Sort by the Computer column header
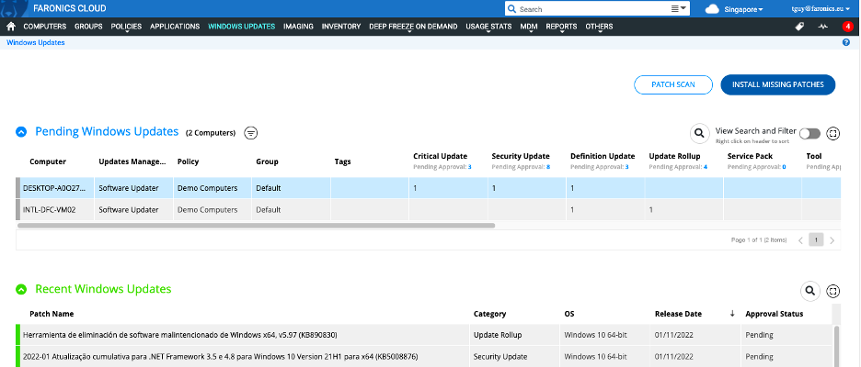The height and width of the screenshot is (367, 861). (48, 161)
